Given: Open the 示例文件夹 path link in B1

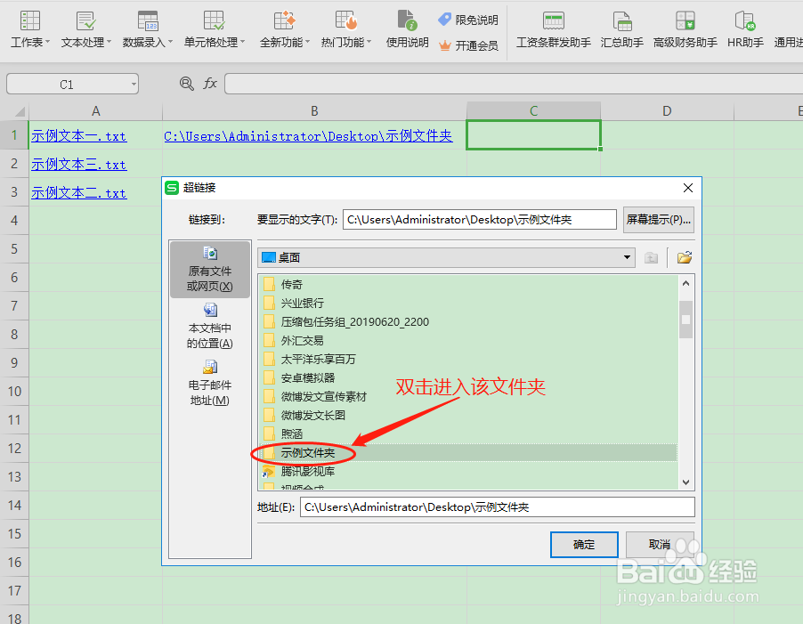Looking at the screenshot, I should (x=308, y=136).
